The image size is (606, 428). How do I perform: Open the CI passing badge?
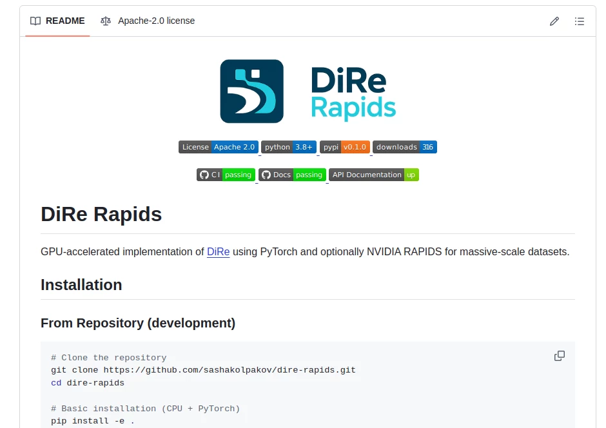click(x=226, y=175)
